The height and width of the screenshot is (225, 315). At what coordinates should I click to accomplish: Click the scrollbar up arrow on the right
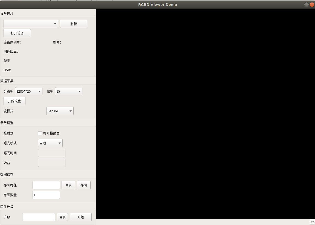tap(313, 222)
